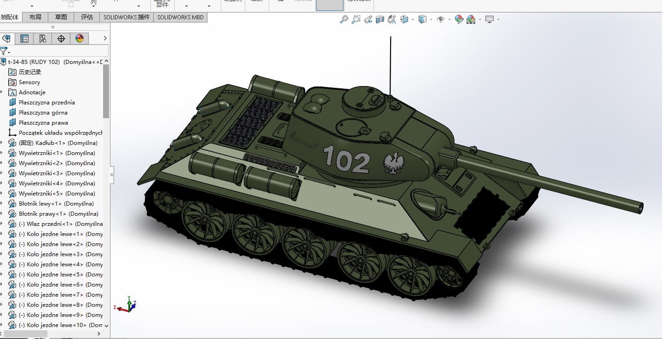The width and height of the screenshot is (662, 339).
Task: Switch to the ConfigurationManager tab icon
Action: click(x=43, y=39)
